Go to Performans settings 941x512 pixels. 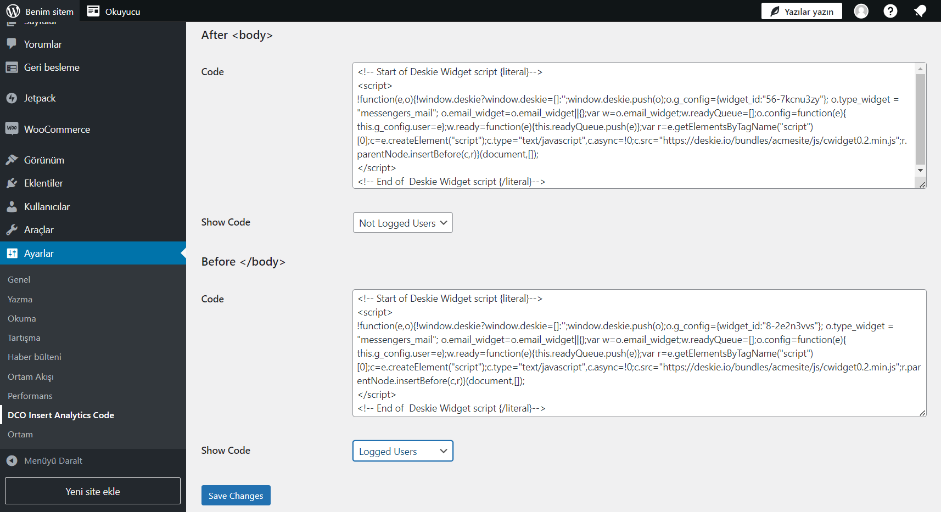click(x=30, y=396)
